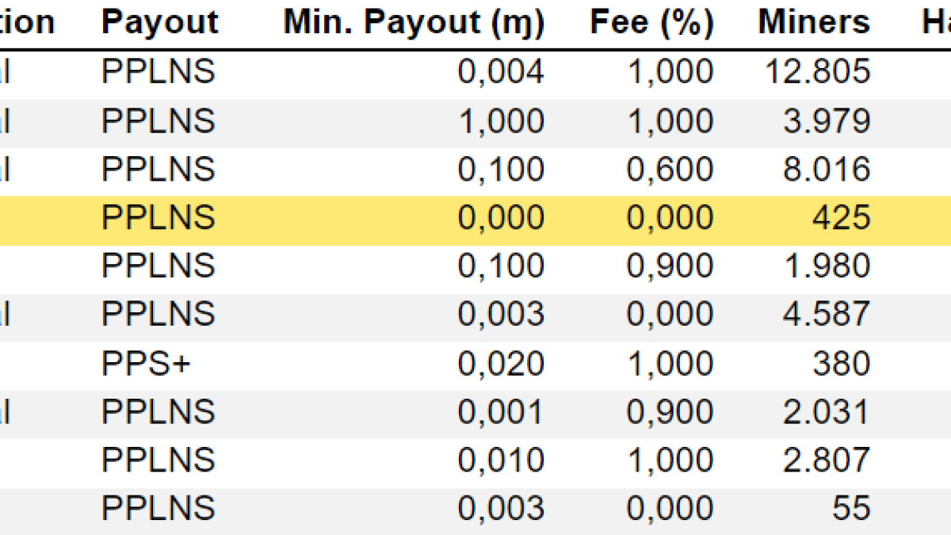Click the Fee (%) column header

coord(651,22)
